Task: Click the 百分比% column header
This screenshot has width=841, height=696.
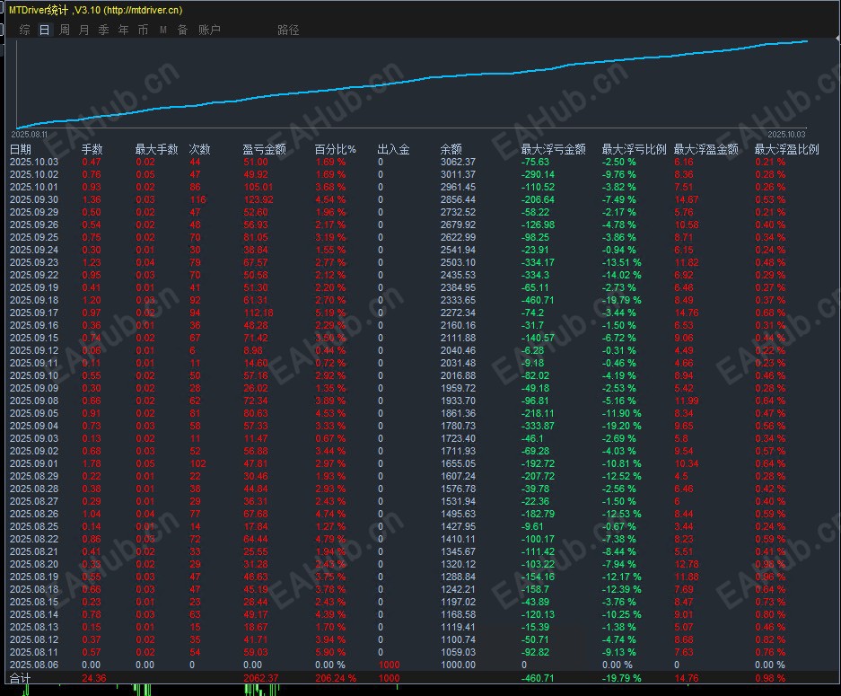Action: pos(335,149)
